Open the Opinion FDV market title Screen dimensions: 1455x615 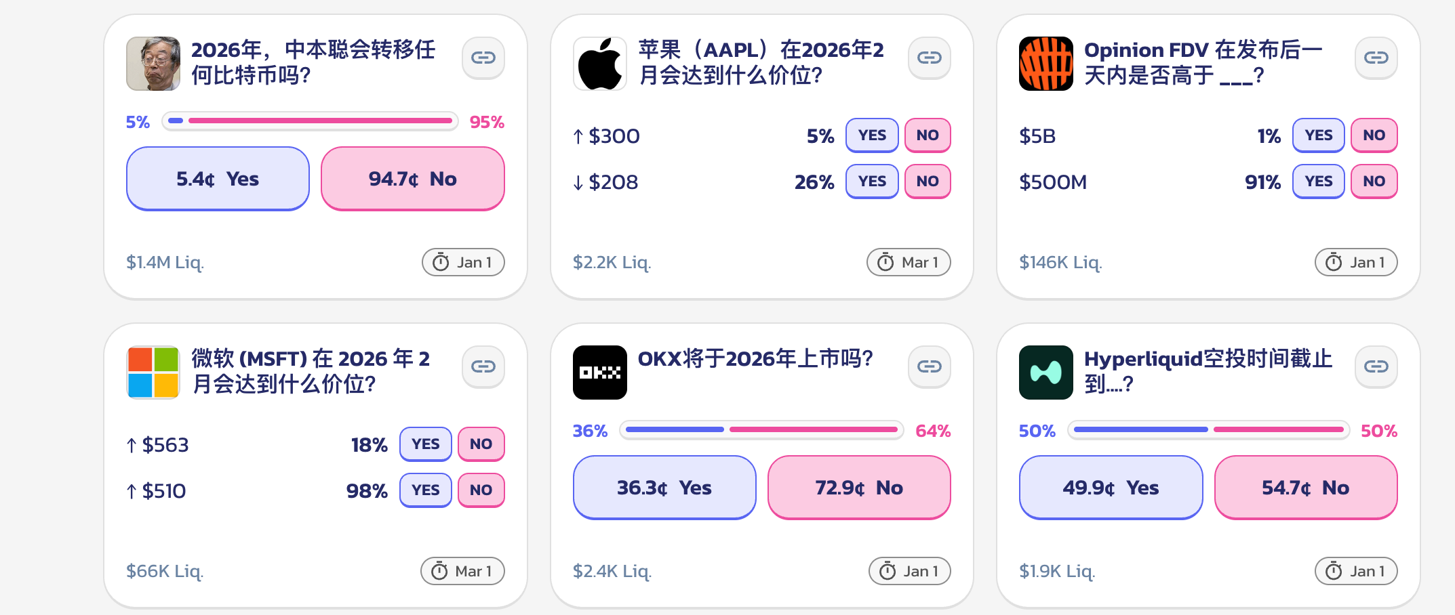pos(1203,62)
